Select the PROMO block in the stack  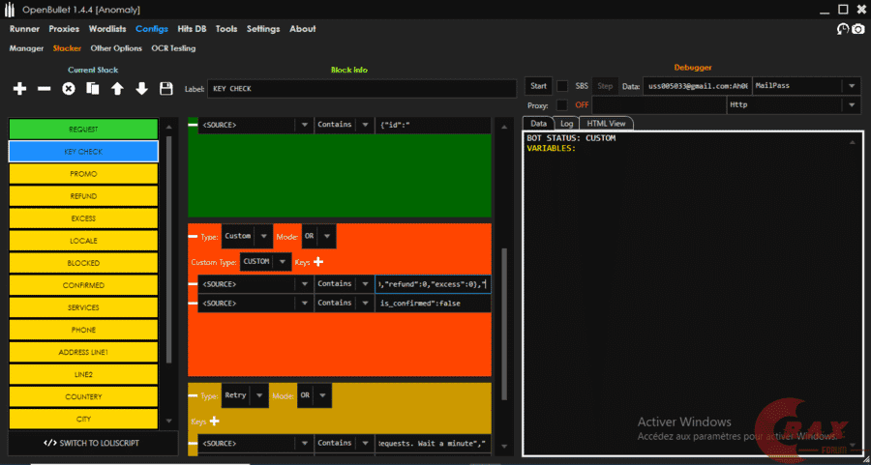pos(83,174)
